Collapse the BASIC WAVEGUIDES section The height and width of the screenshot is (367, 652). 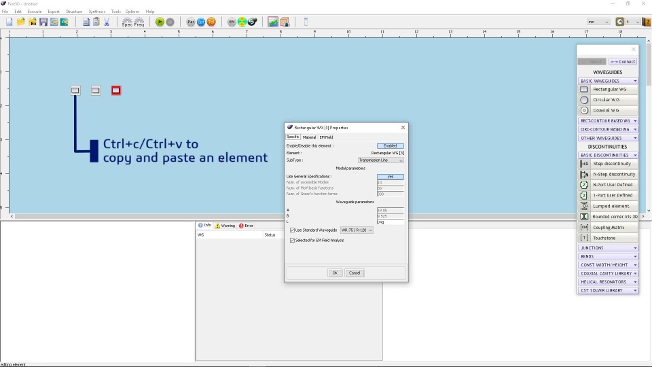coord(608,81)
